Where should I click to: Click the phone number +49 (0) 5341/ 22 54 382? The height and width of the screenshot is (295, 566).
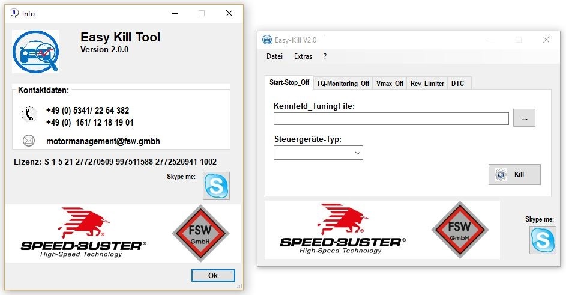(x=88, y=111)
